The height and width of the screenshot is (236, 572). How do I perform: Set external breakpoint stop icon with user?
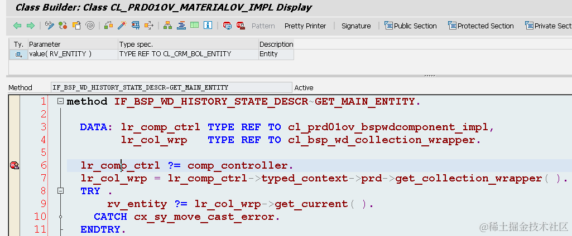pyautogui.click(x=241, y=26)
